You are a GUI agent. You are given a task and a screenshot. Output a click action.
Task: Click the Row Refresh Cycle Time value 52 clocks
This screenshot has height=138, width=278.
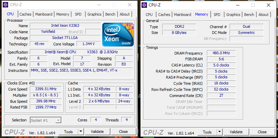click(x=221, y=89)
